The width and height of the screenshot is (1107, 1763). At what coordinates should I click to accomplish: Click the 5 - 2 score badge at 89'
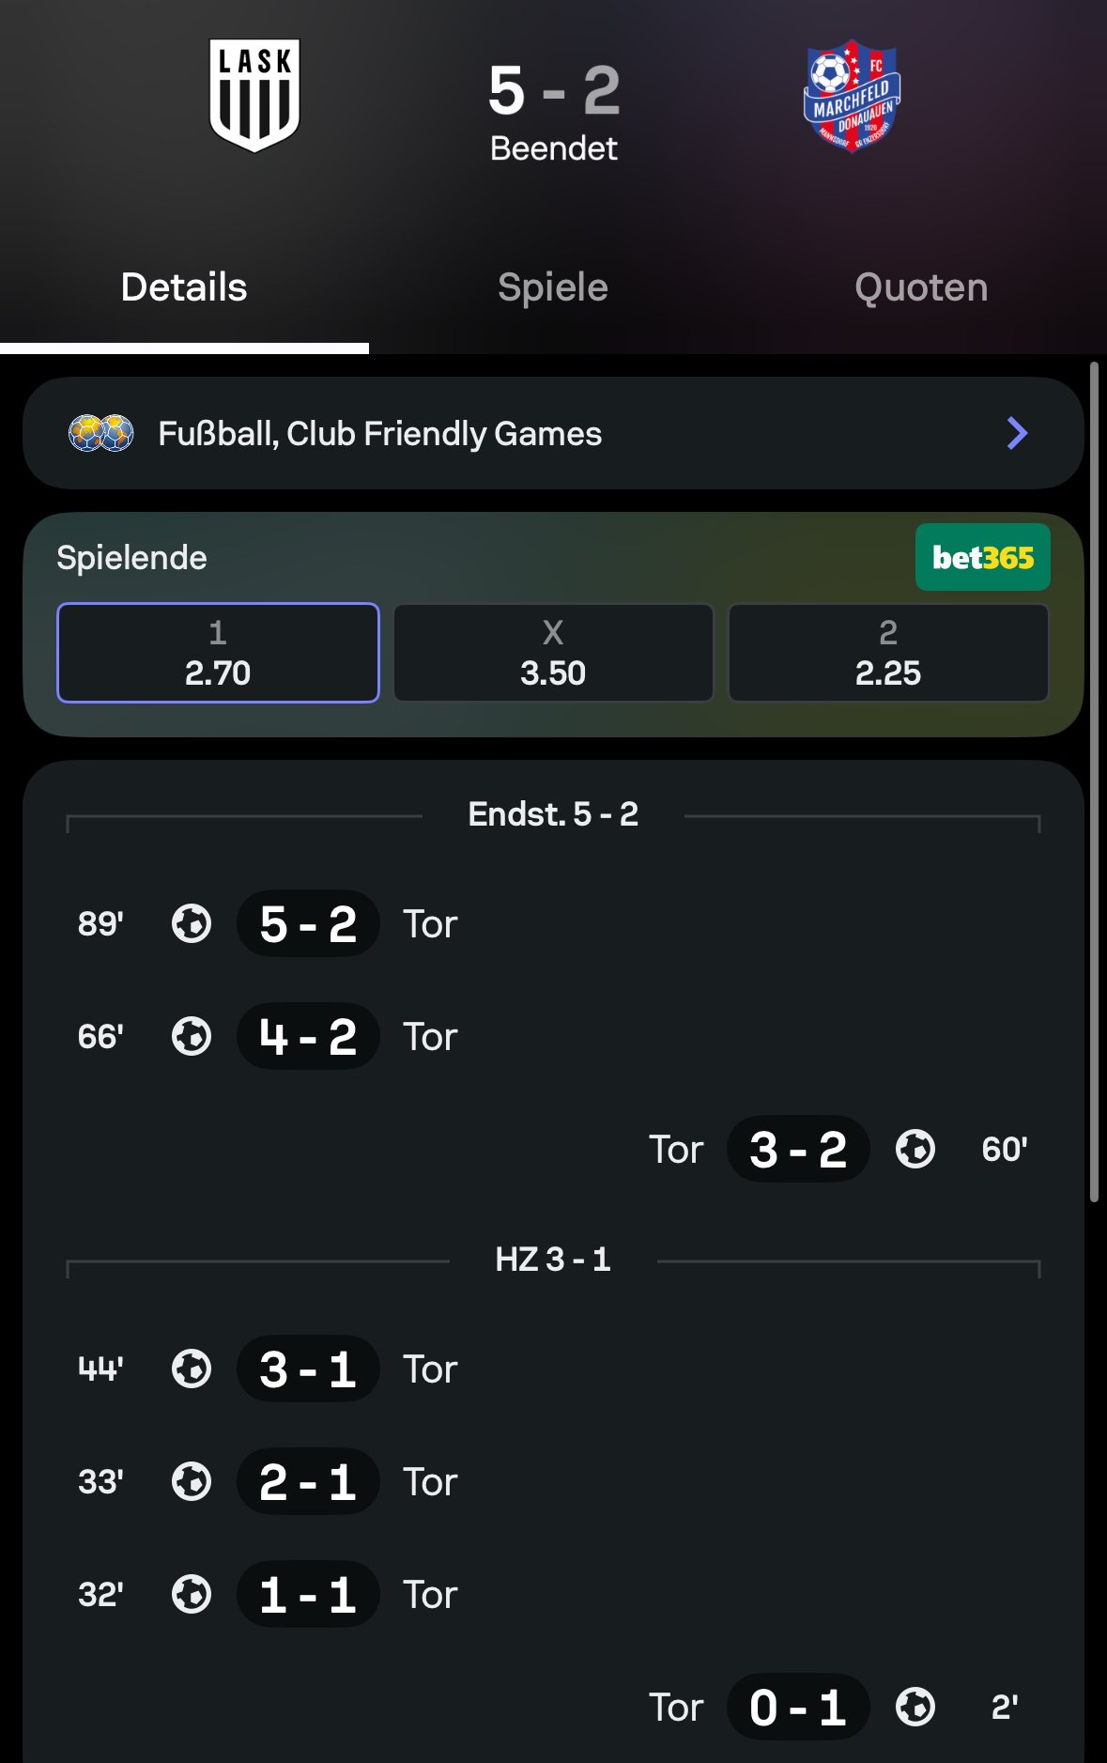pos(308,923)
